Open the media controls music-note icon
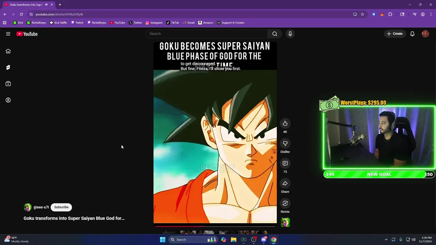 point(415,14)
